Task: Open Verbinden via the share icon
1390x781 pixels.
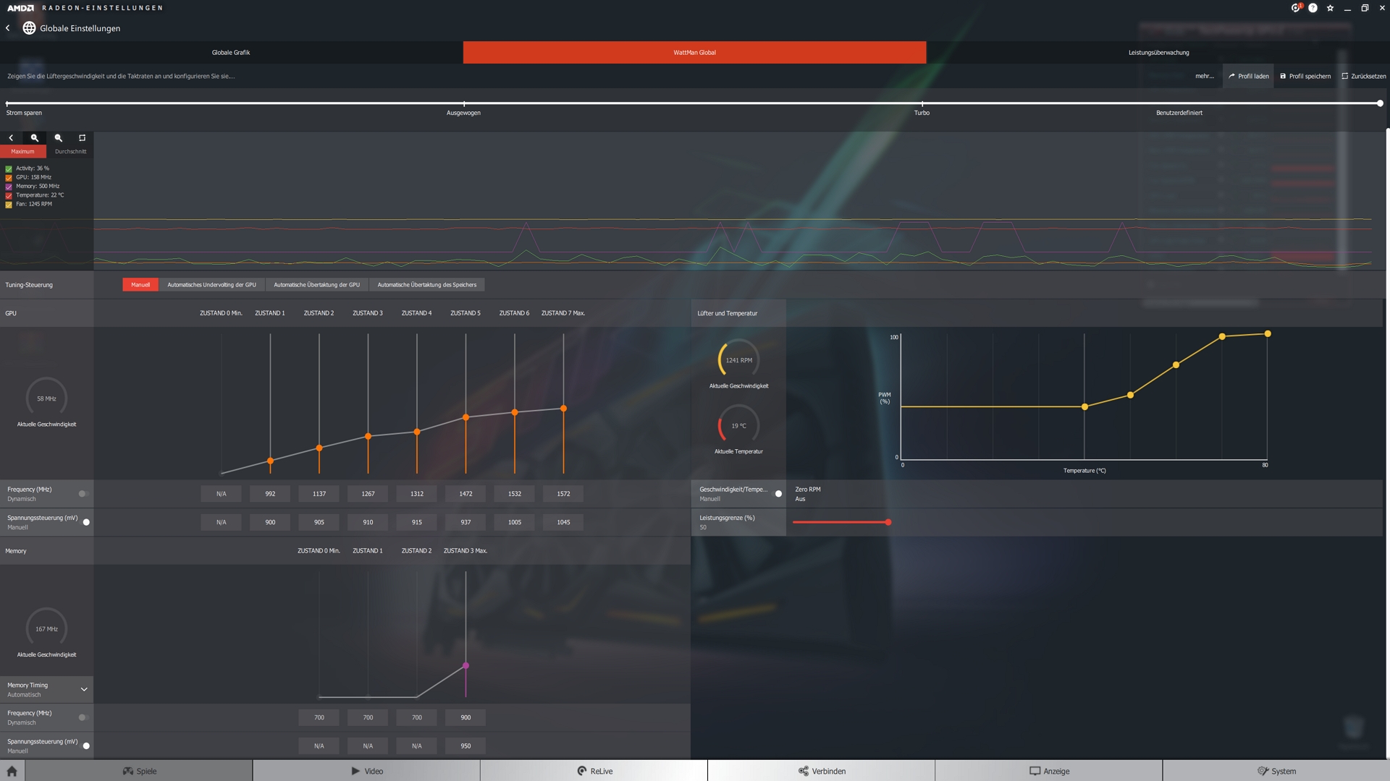Action: [804, 771]
